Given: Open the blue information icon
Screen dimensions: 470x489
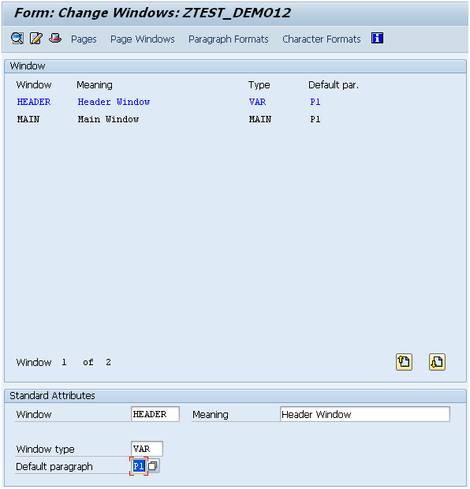Looking at the screenshot, I should (x=377, y=39).
